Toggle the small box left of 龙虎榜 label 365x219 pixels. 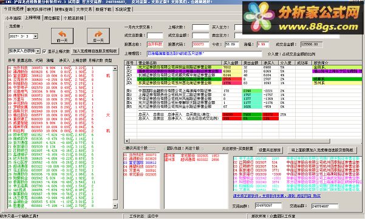click(7, 27)
